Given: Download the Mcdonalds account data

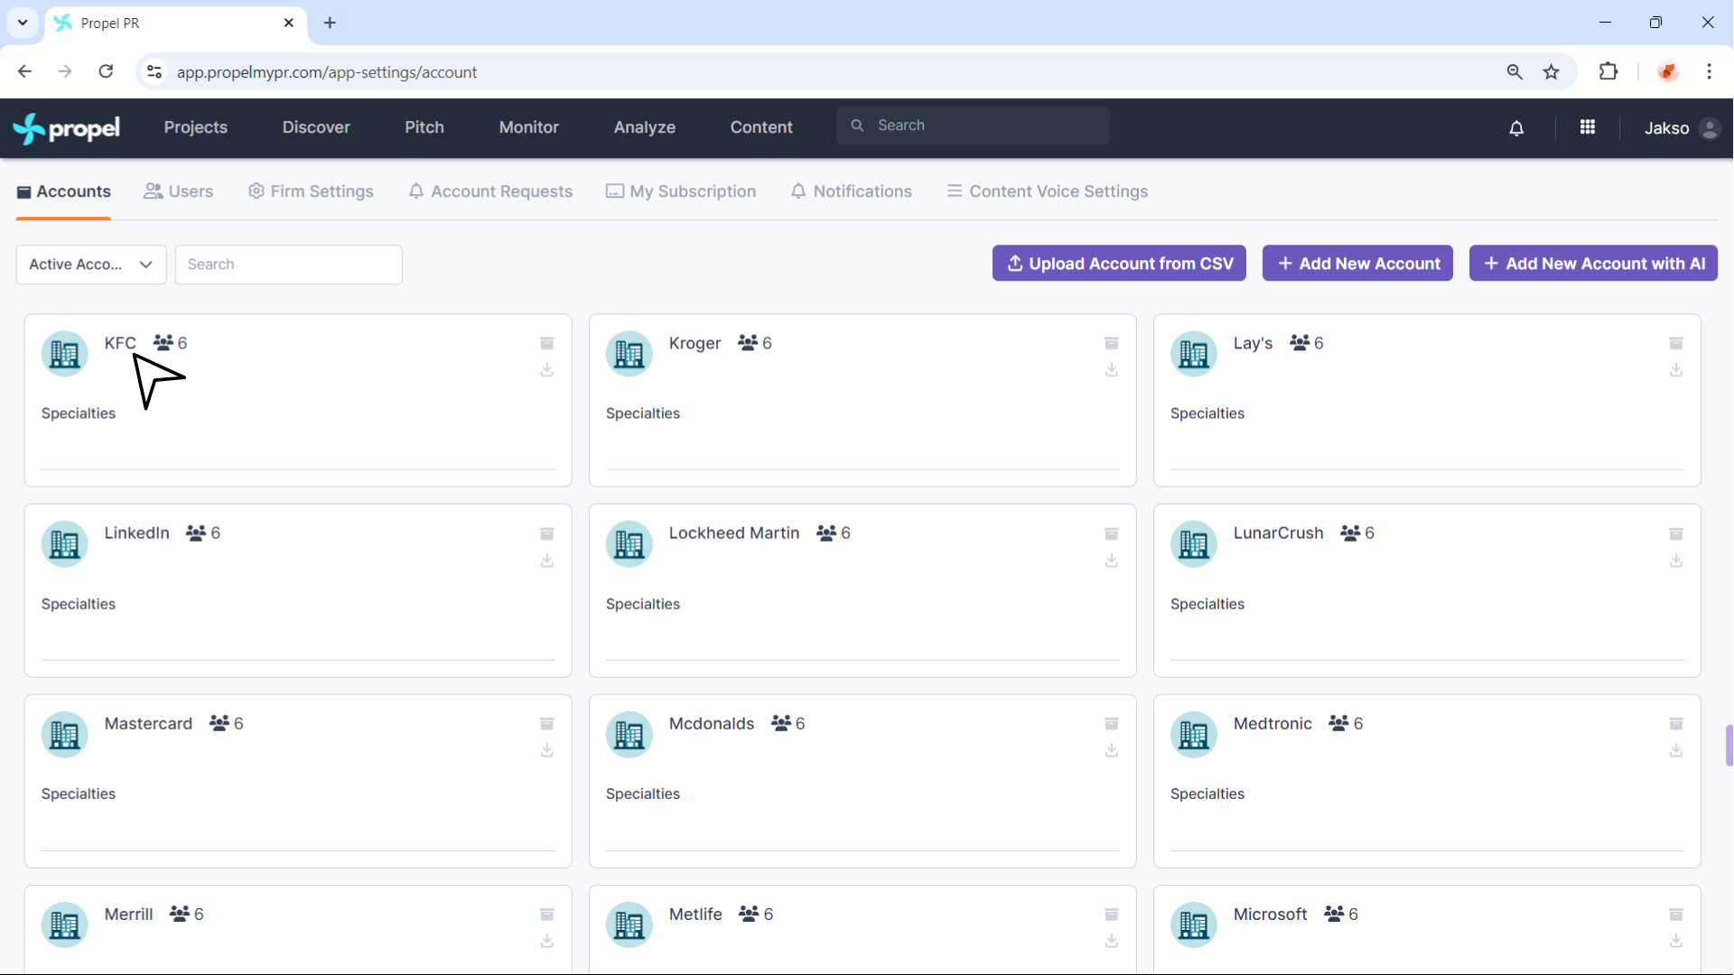Looking at the screenshot, I should [x=1111, y=751].
